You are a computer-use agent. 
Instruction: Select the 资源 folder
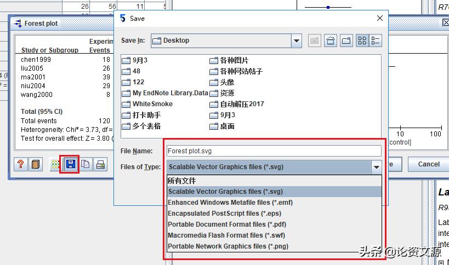click(x=222, y=93)
